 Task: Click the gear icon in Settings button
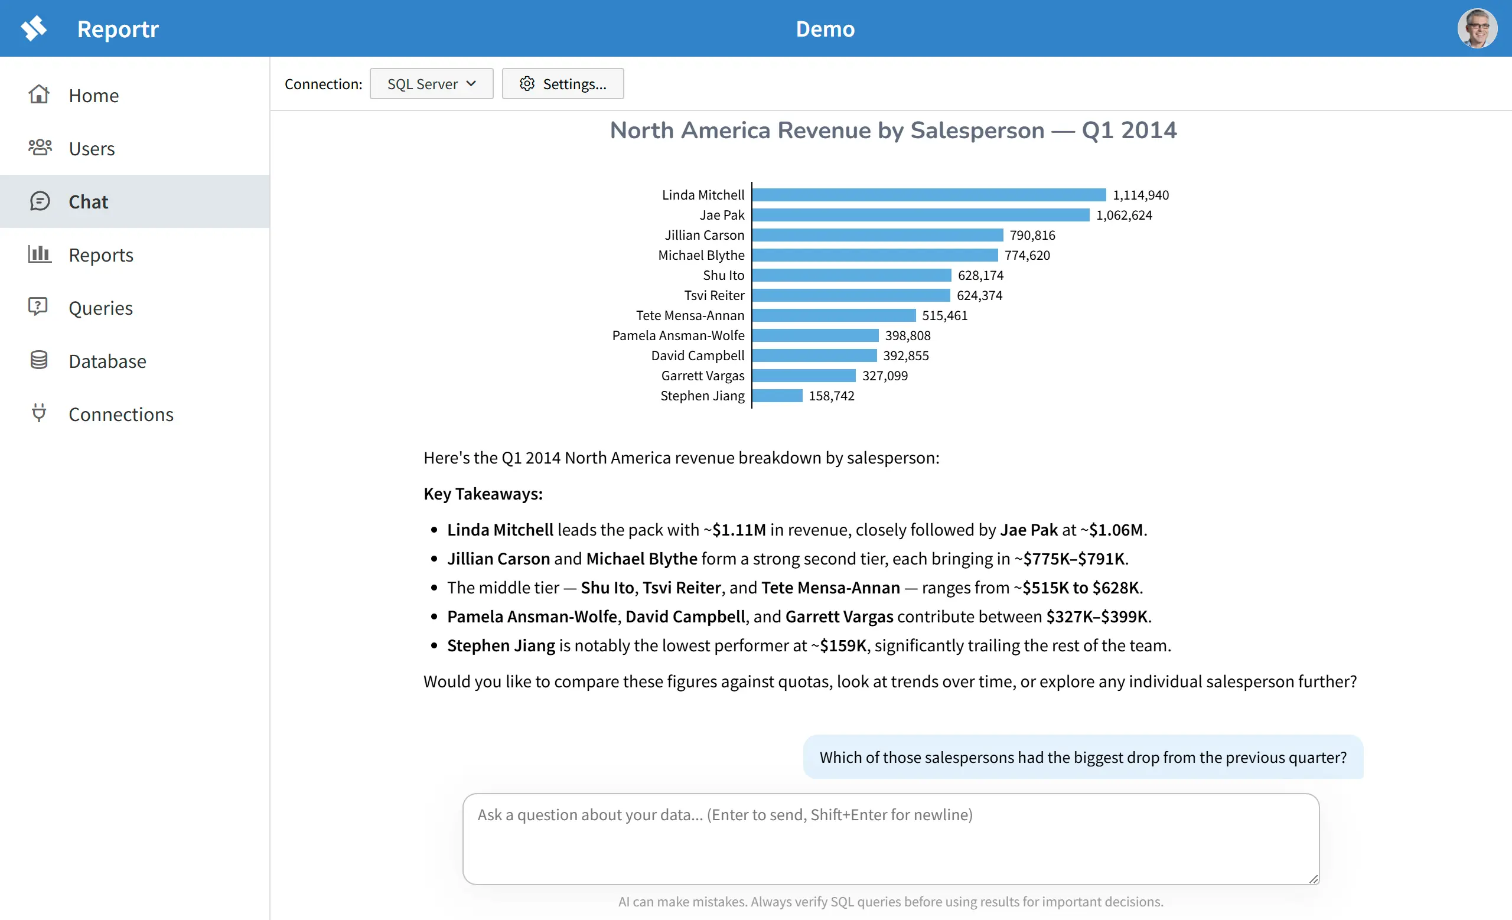click(x=526, y=83)
